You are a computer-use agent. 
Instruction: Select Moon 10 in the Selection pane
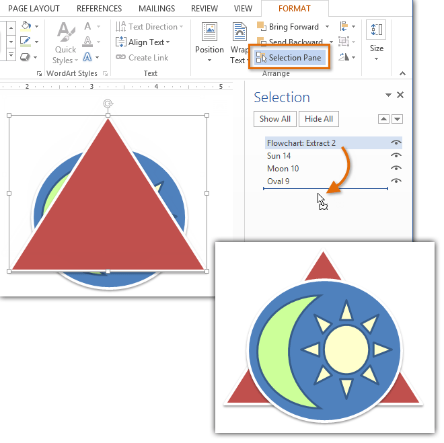click(334, 168)
